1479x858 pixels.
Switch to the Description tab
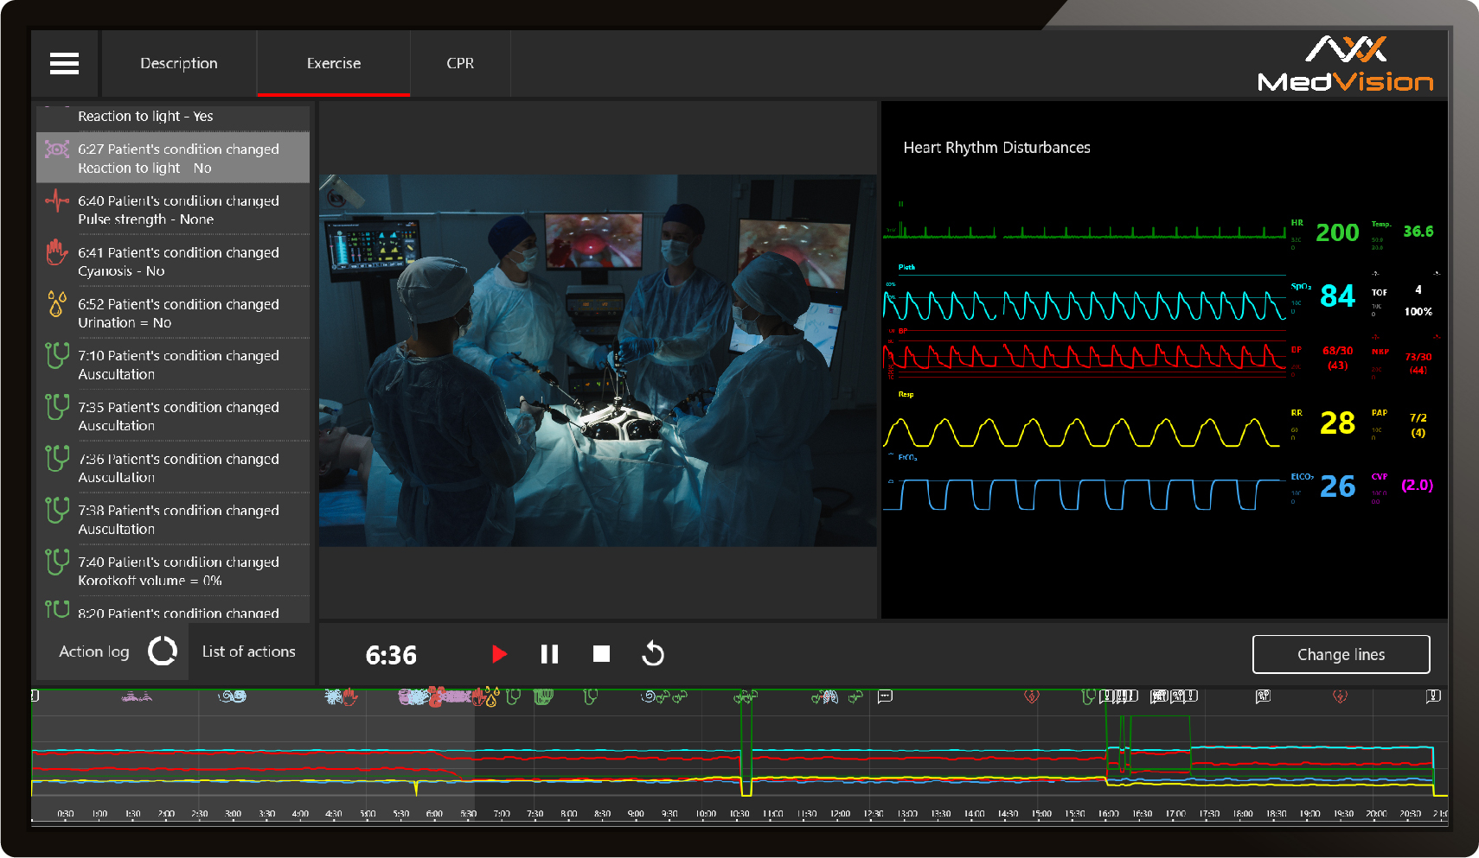[179, 63]
